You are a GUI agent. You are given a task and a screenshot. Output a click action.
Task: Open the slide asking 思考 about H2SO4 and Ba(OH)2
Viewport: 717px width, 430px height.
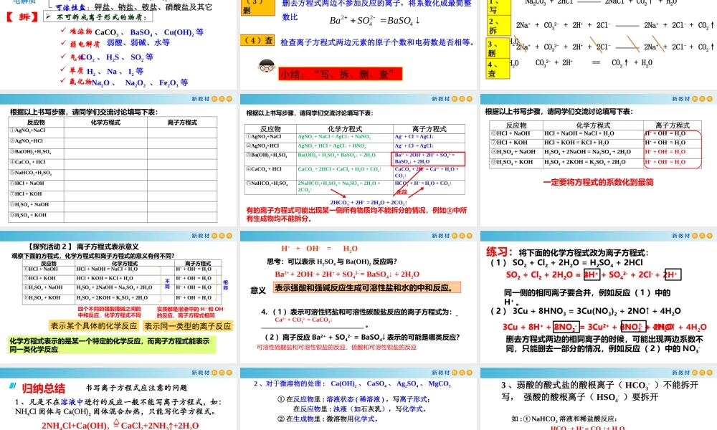pos(358,297)
